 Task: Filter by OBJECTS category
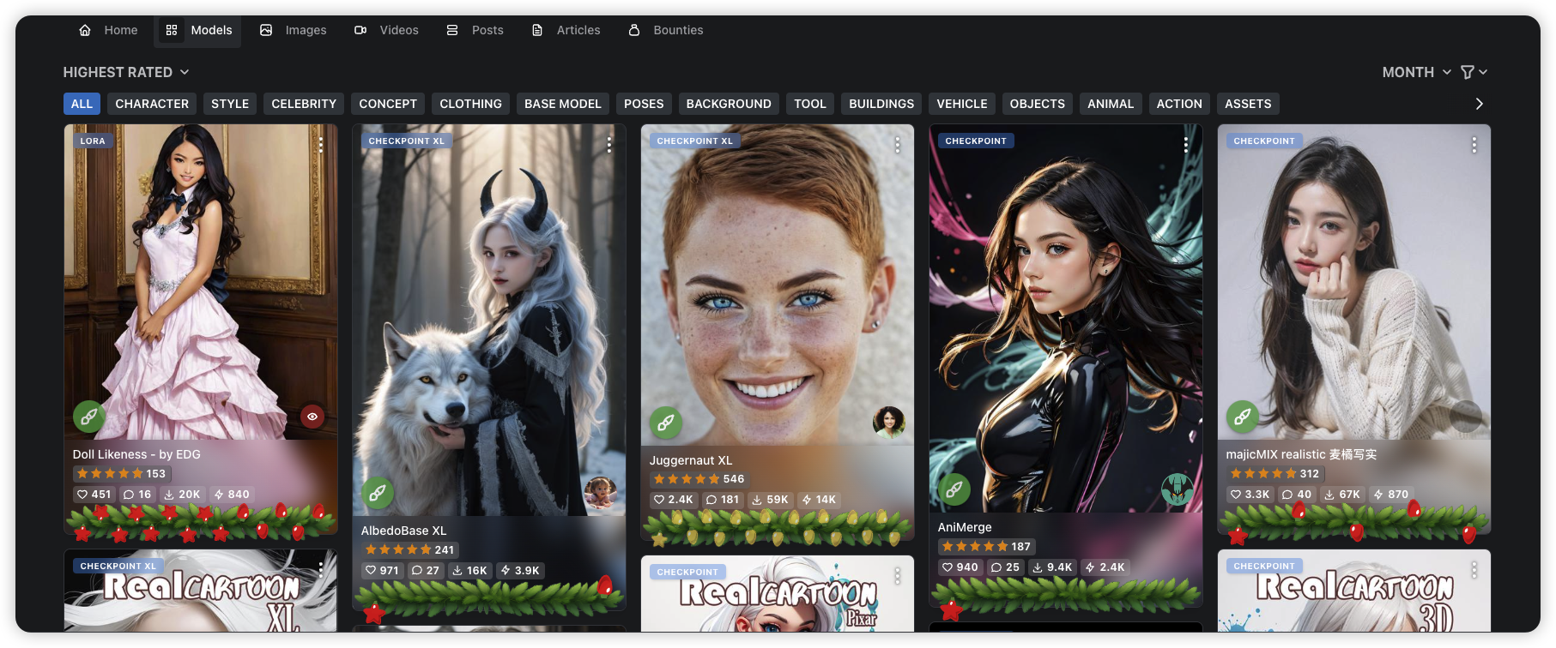[x=1037, y=104]
